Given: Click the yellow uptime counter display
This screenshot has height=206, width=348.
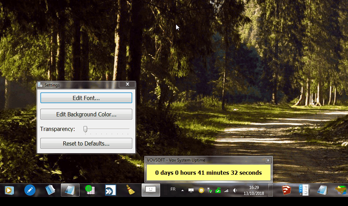Looking at the screenshot, I should (x=208, y=173).
